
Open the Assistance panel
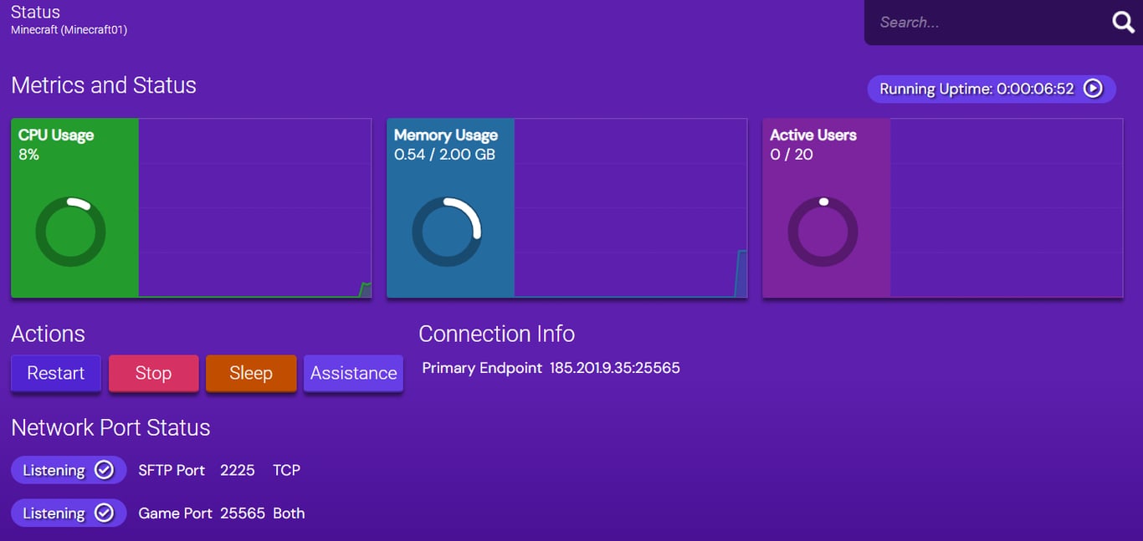click(x=353, y=373)
